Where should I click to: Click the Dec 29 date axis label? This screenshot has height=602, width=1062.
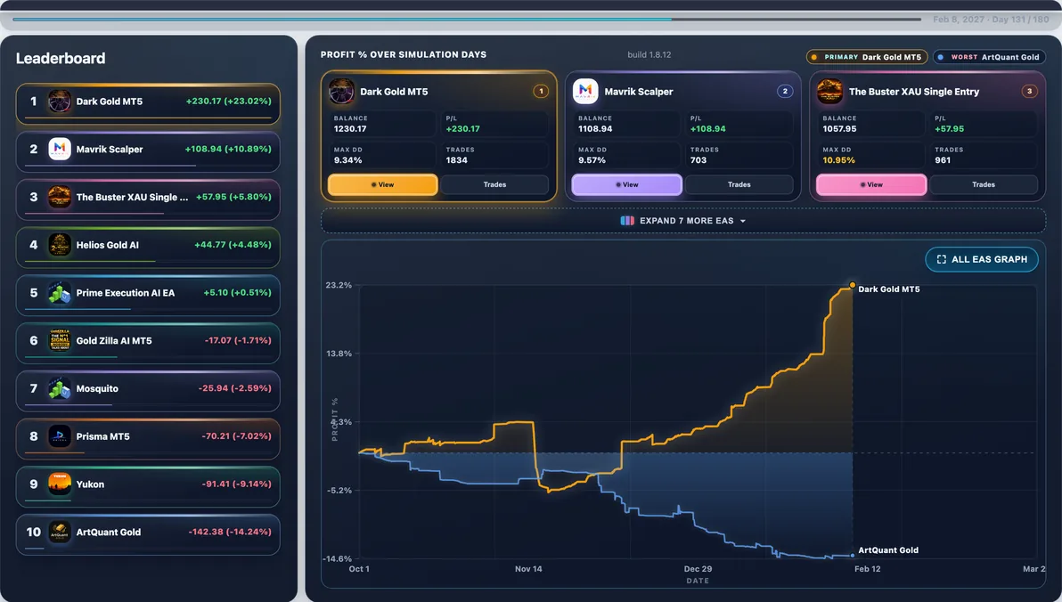[698, 569]
